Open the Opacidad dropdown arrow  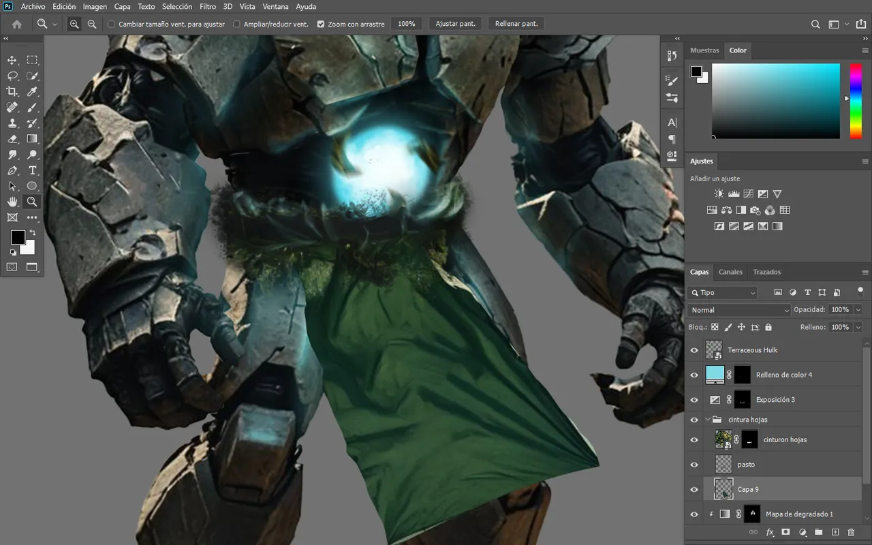coord(858,309)
